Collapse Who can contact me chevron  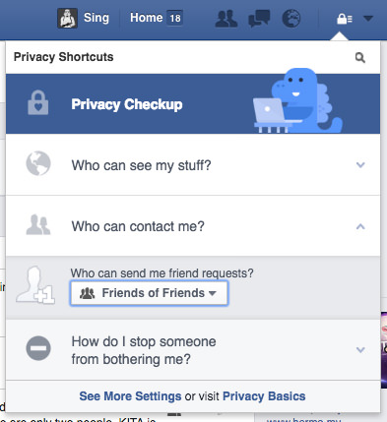(360, 226)
